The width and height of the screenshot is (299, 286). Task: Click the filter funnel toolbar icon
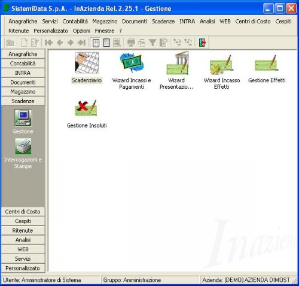[x=152, y=43]
